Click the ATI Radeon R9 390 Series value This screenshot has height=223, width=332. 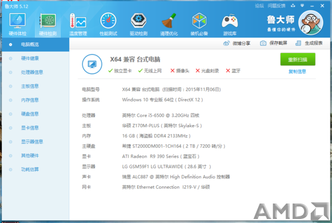pyautogui.click(x=161, y=157)
